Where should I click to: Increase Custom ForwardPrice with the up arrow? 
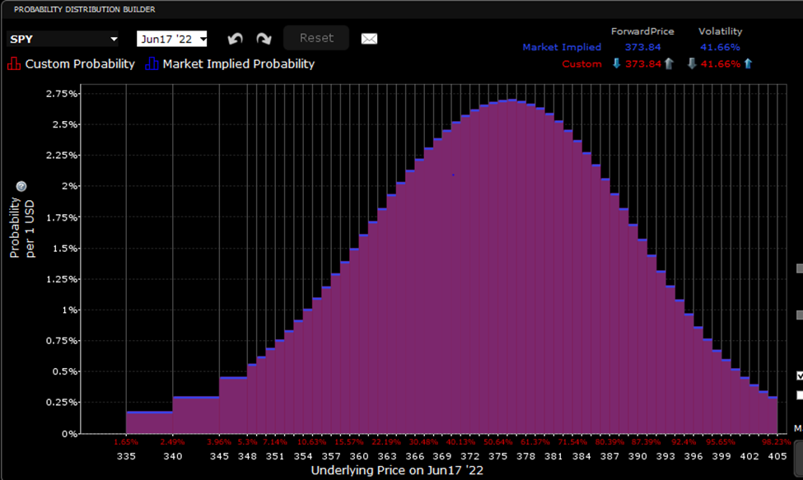[x=667, y=63]
